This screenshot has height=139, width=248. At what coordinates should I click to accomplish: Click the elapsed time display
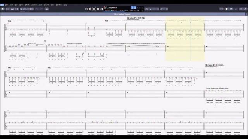(x=124, y=10)
